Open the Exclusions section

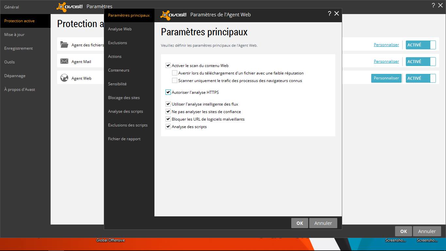tap(129, 43)
